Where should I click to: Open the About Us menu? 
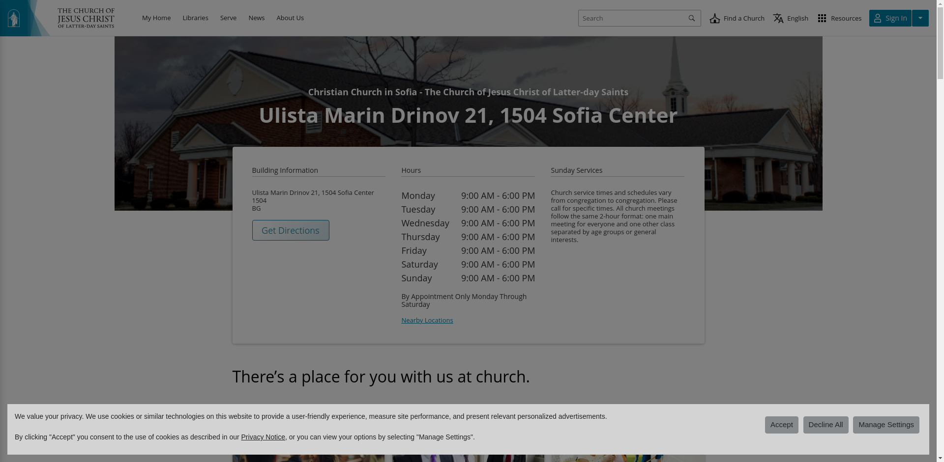(290, 18)
